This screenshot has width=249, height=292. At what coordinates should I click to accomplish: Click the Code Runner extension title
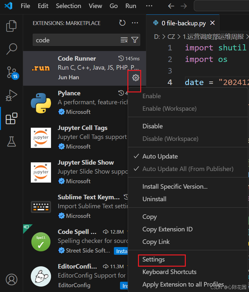[x=77, y=58]
